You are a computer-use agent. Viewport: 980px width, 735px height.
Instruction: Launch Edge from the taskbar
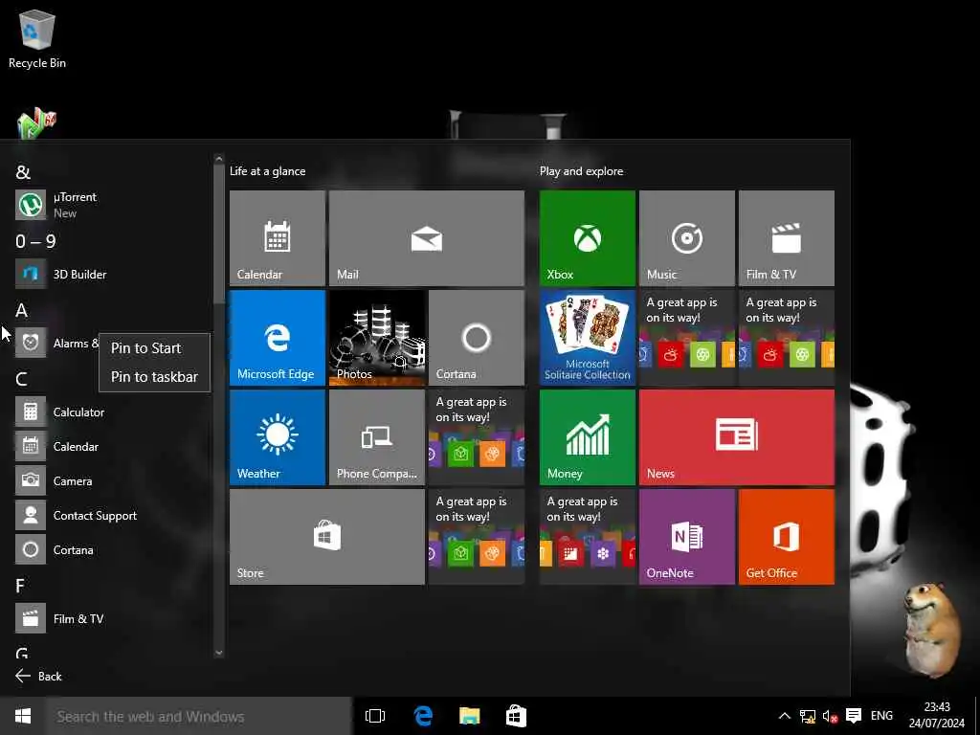pyautogui.click(x=423, y=716)
